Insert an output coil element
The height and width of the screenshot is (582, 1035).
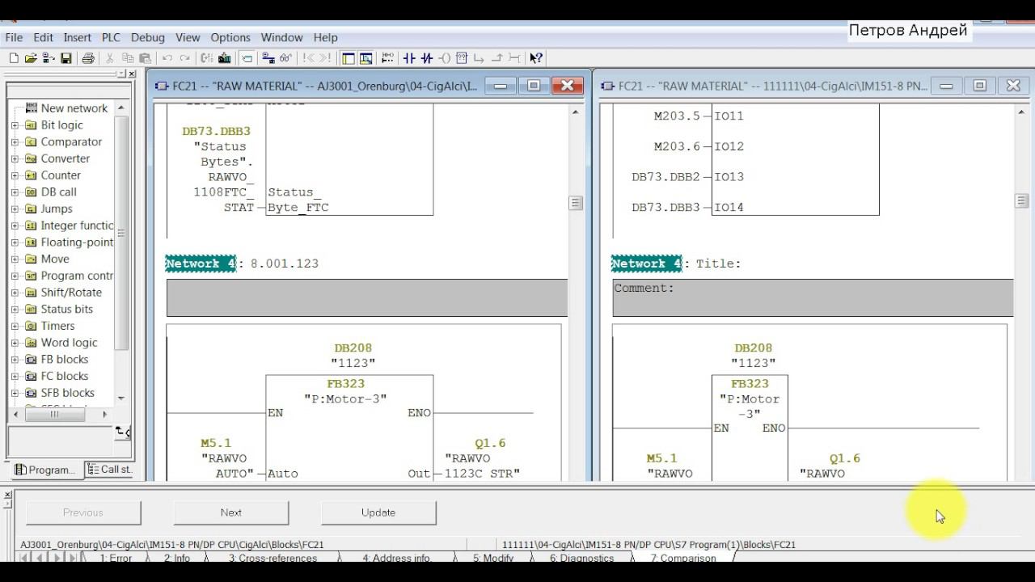point(445,58)
